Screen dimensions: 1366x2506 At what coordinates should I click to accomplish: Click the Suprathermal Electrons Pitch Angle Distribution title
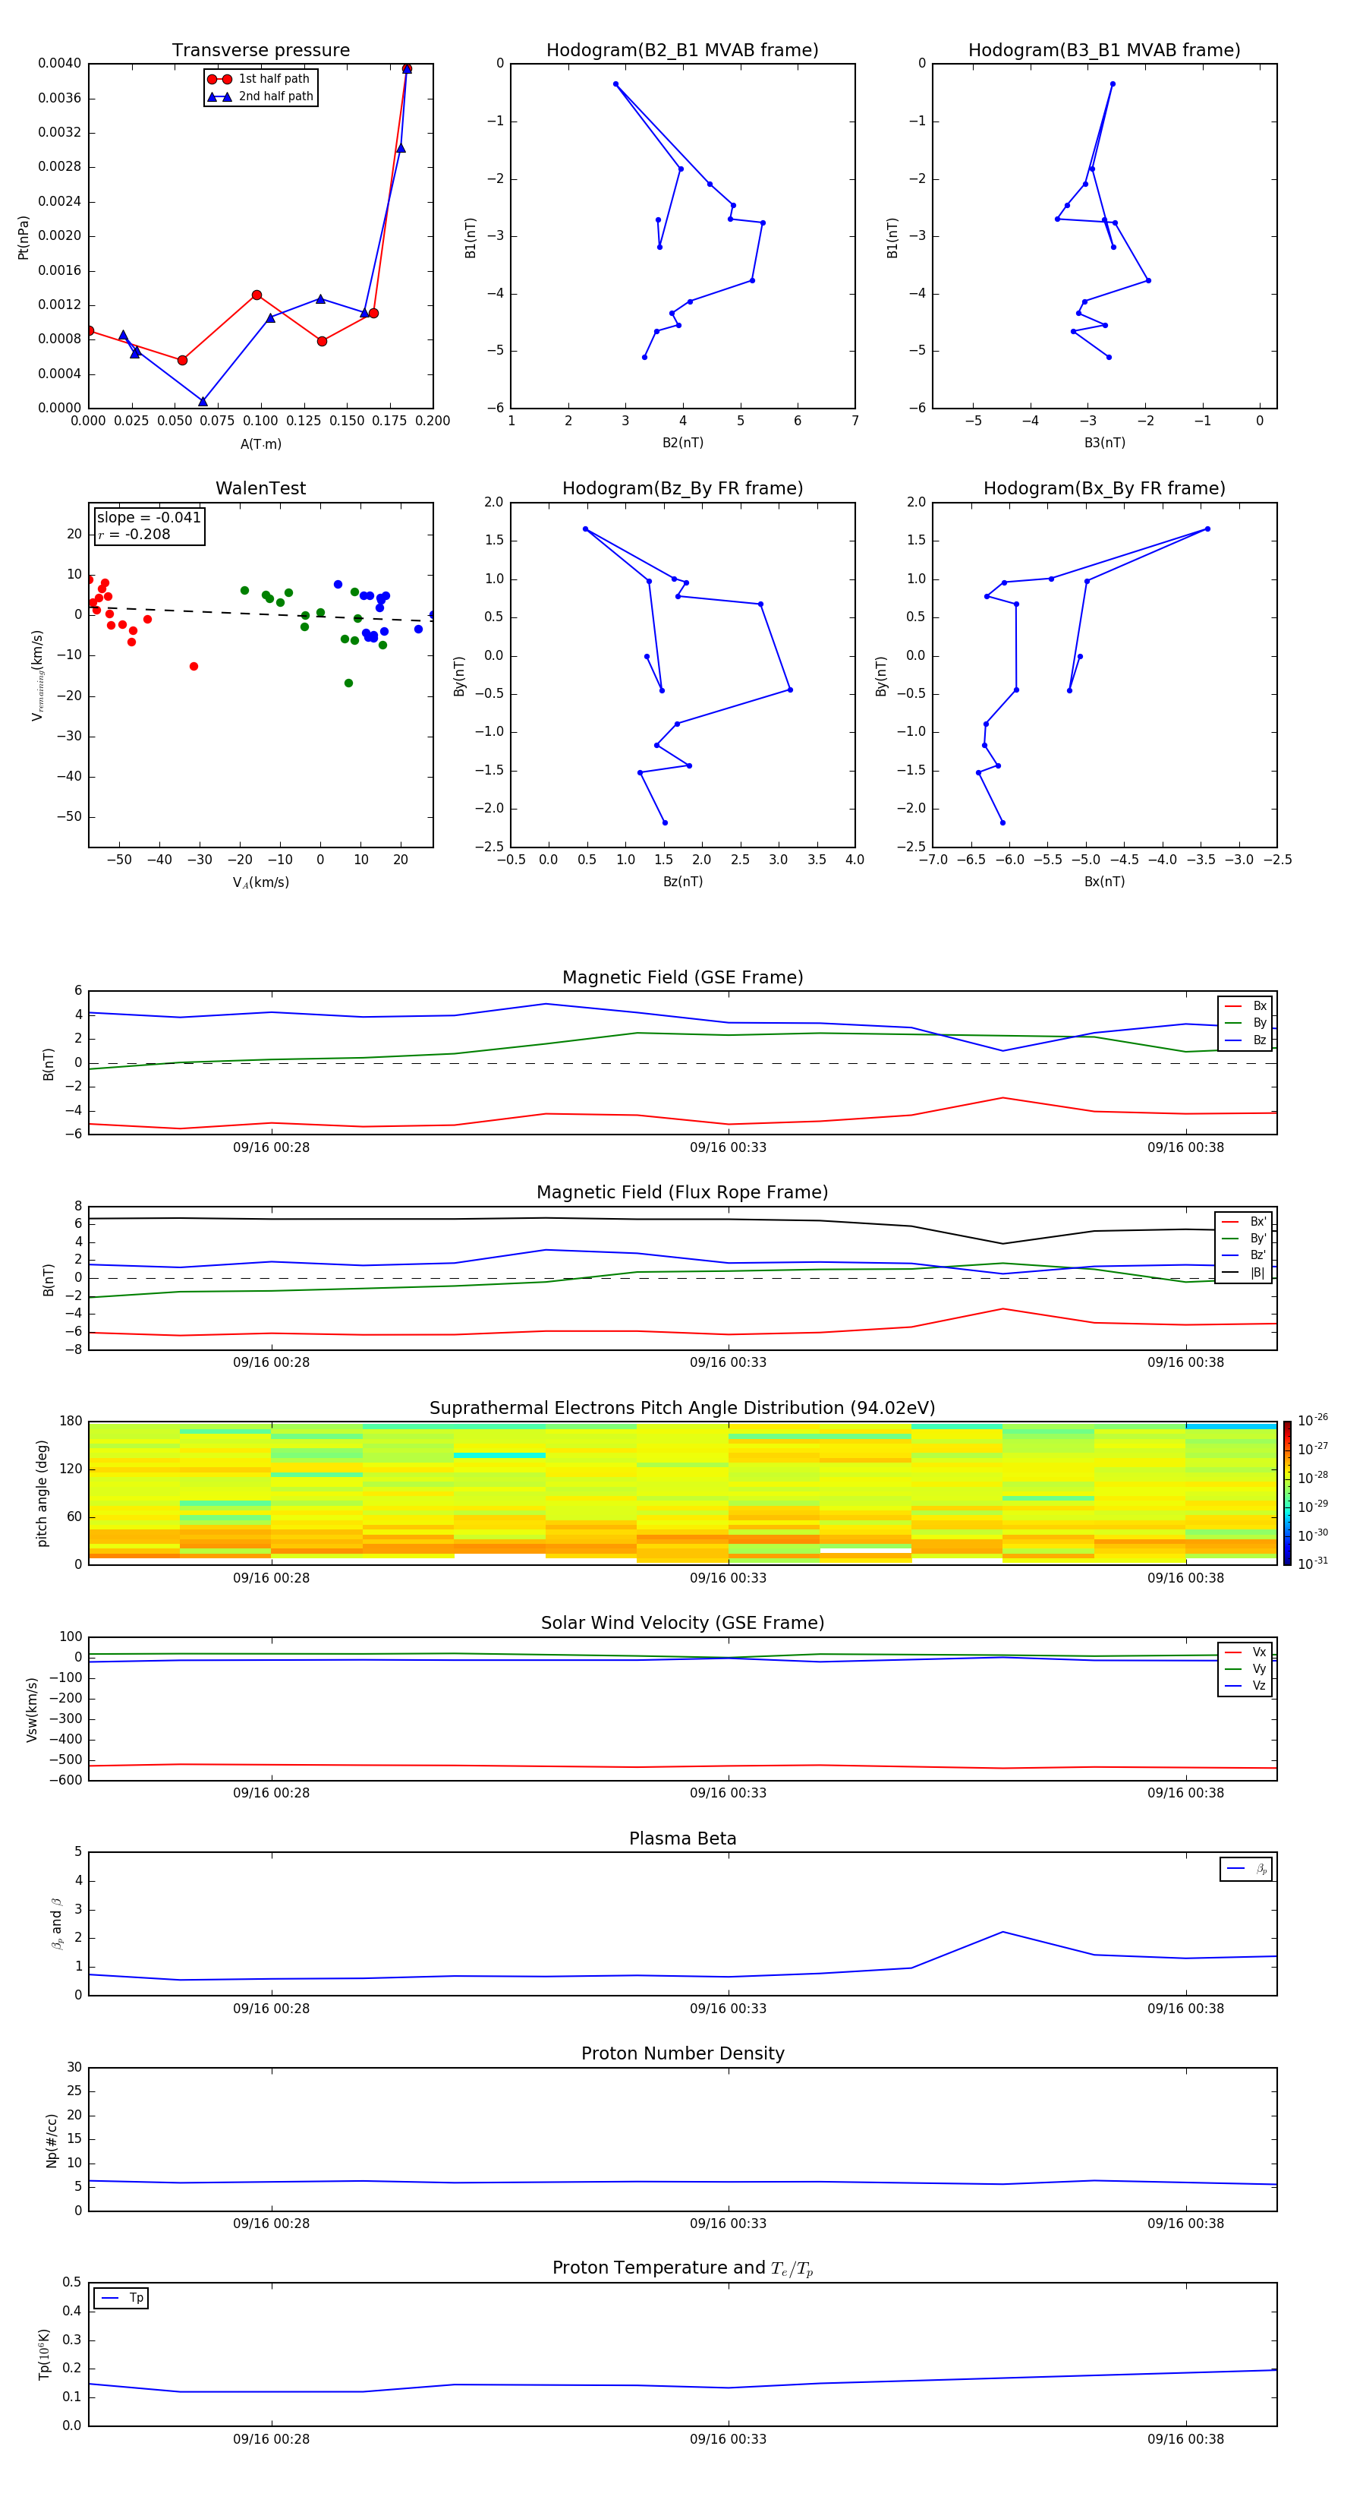pyautogui.click(x=682, y=1409)
